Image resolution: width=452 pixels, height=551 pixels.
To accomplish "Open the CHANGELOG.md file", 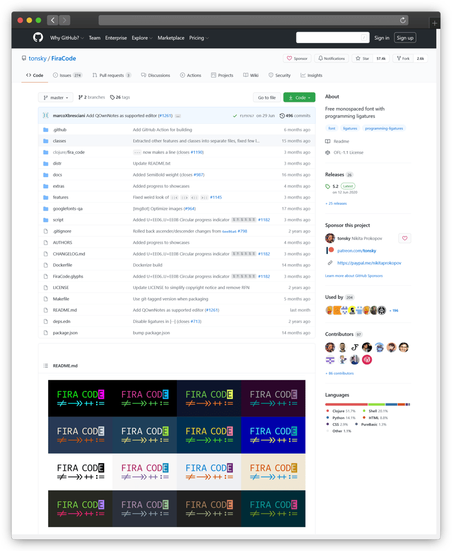I will (x=69, y=253).
